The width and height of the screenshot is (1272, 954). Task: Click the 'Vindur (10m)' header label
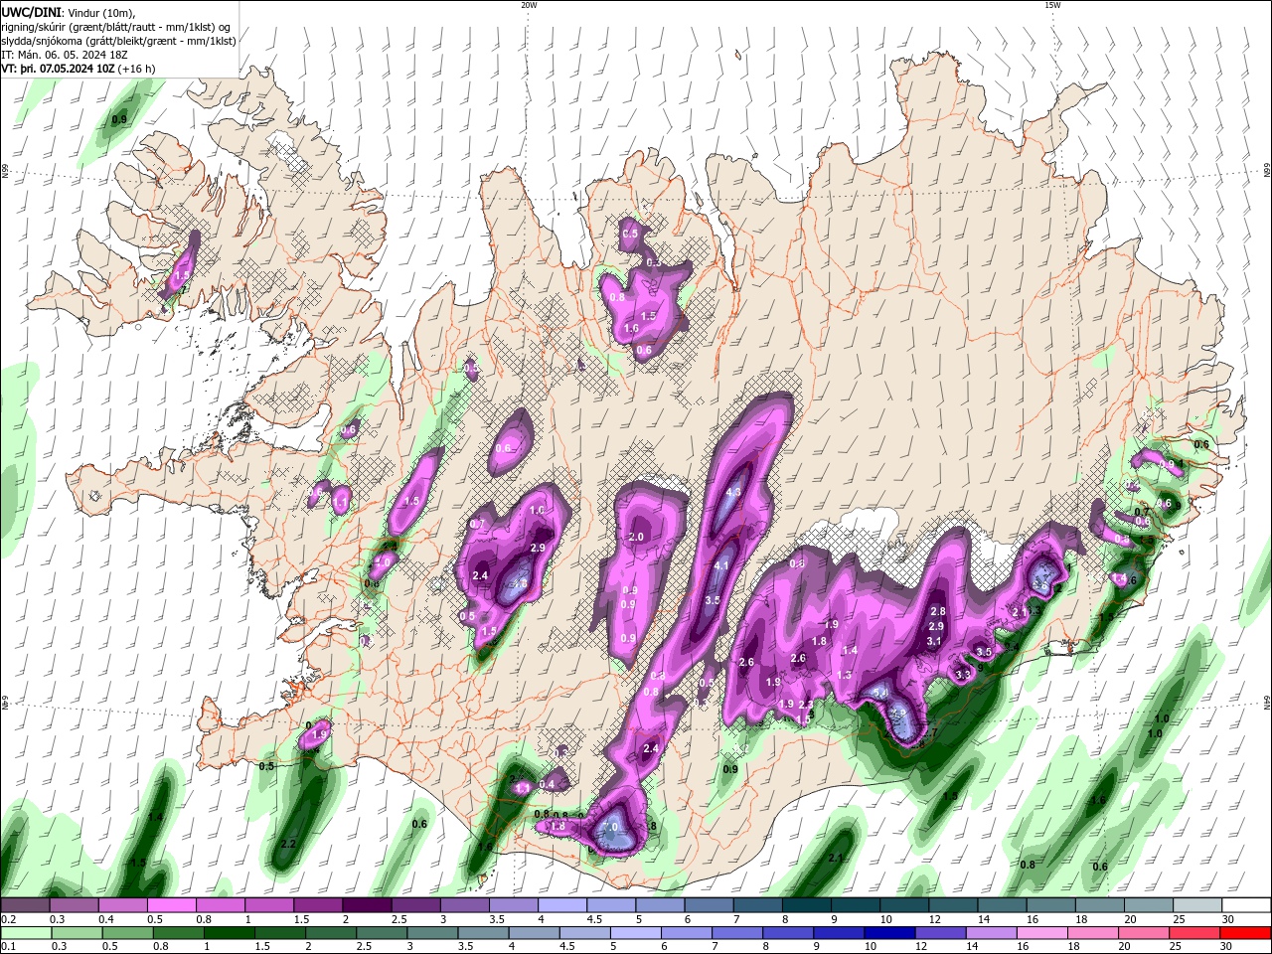point(101,12)
